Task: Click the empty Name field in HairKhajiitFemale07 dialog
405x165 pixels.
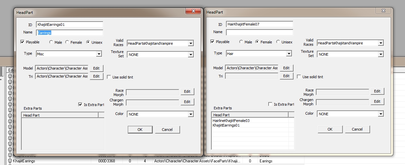Action: (259, 32)
